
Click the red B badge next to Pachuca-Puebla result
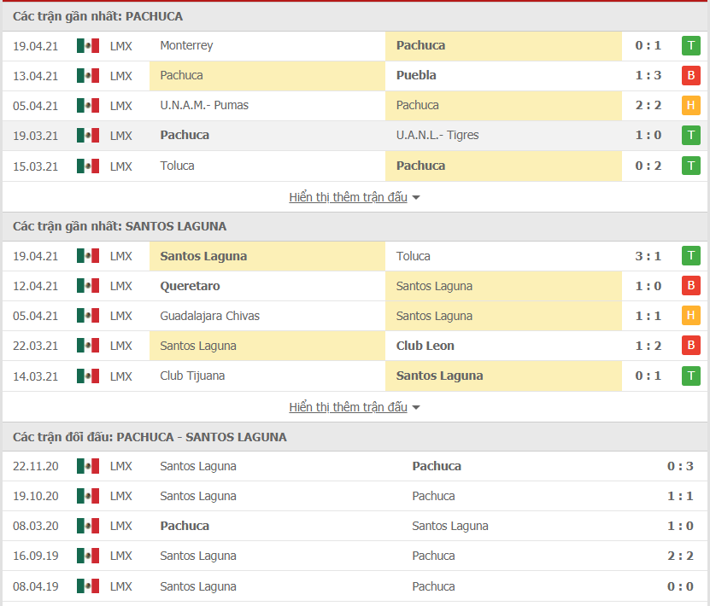(x=690, y=75)
